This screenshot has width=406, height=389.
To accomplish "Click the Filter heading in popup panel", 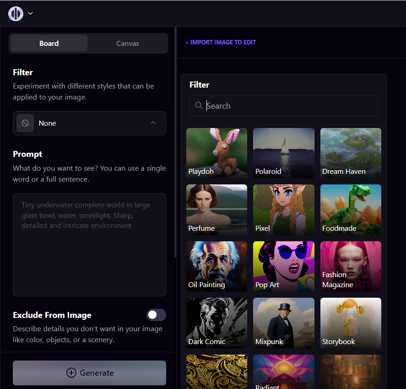I will point(199,85).
